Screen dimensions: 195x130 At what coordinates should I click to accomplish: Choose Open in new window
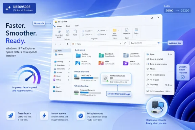click(159, 64)
